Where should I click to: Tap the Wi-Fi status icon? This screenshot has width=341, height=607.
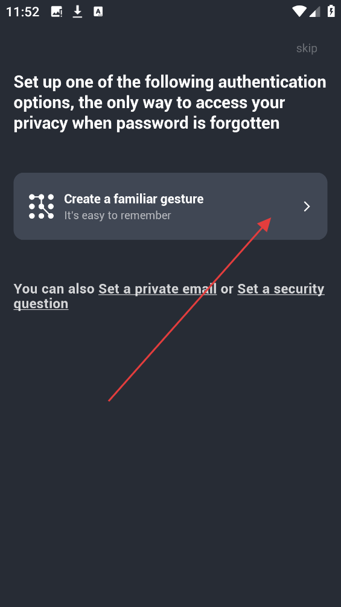click(299, 11)
